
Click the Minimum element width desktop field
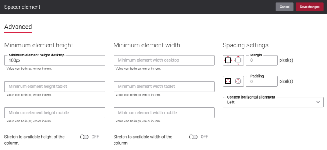click(x=164, y=60)
